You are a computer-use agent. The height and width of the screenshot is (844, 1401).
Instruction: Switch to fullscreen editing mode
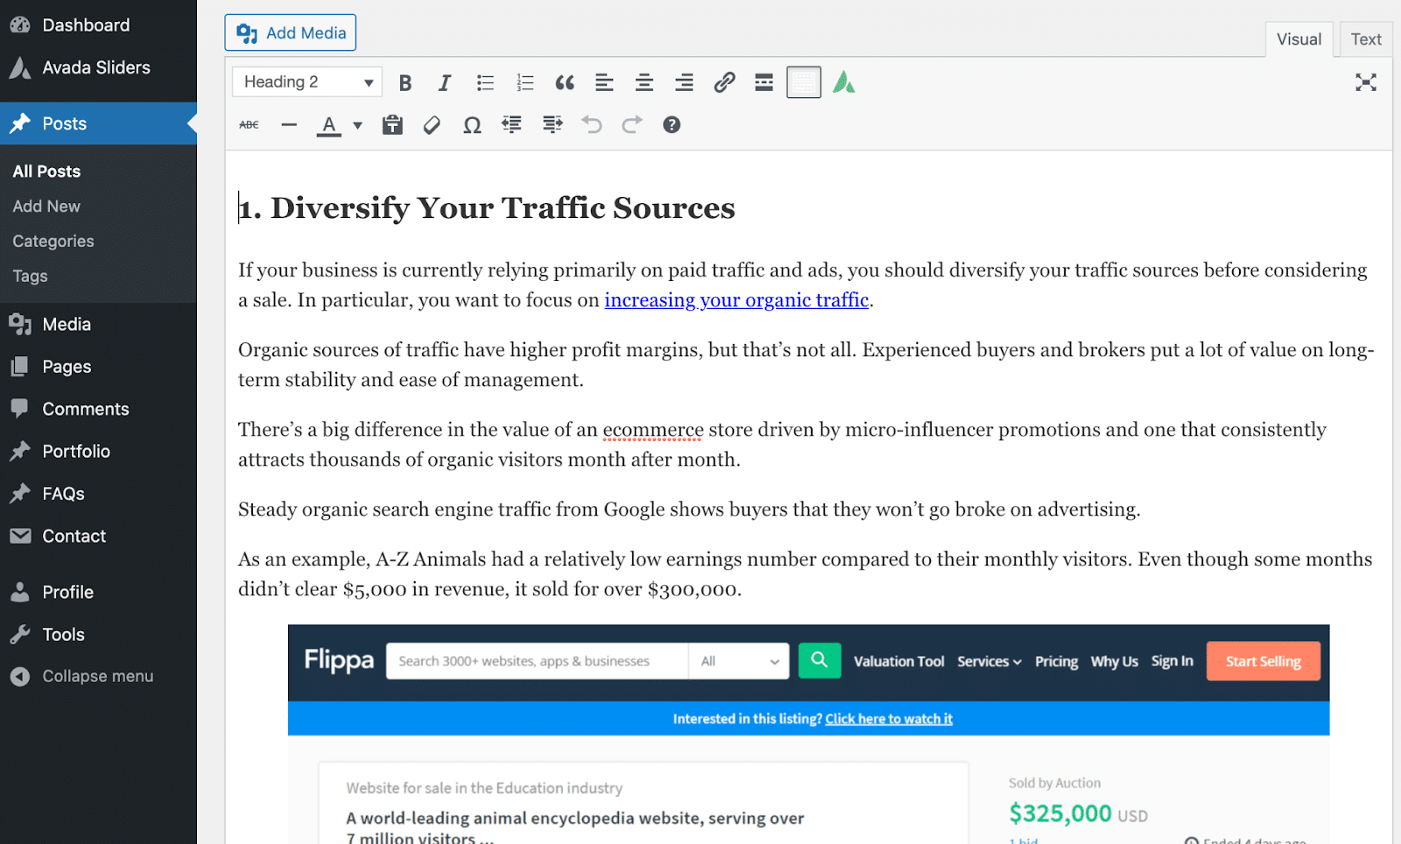pyautogui.click(x=1366, y=81)
